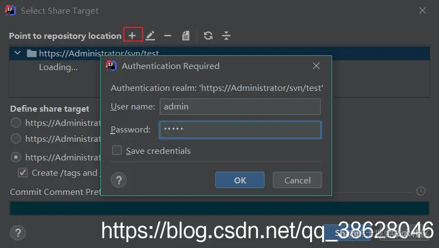Click the Point to repository location label
Viewport: 439px width, 248px height.
pyautogui.click(x=65, y=36)
